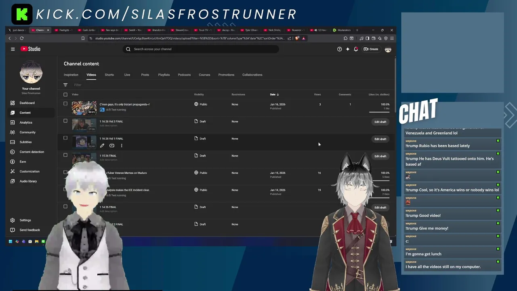This screenshot has height=291, width=517.
Task: Select the checkbox for 1 16 26 Vid 1 FINAL
Action: [x=65, y=138]
